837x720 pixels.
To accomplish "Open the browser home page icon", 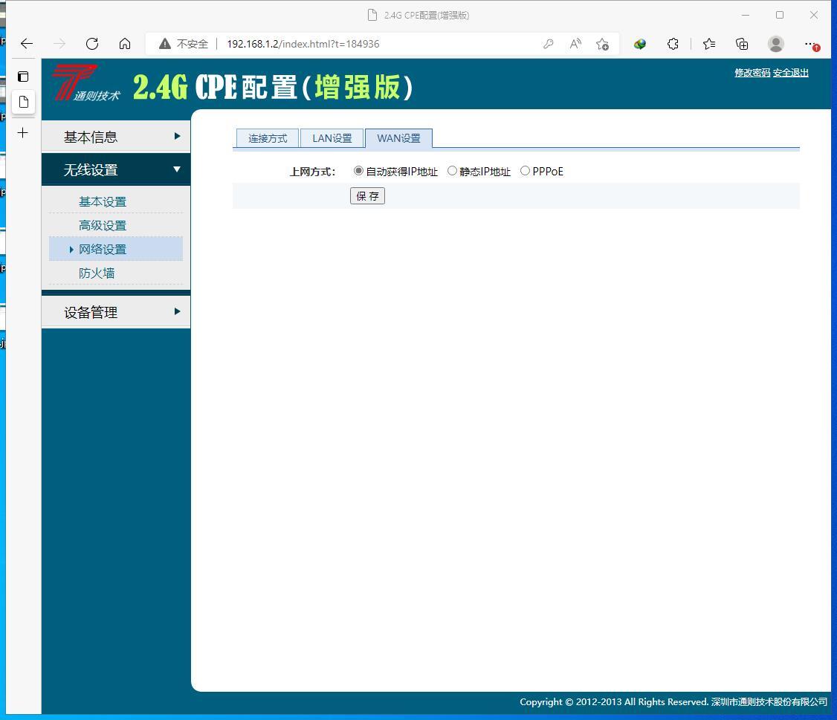I will click(x=124, y=44).
